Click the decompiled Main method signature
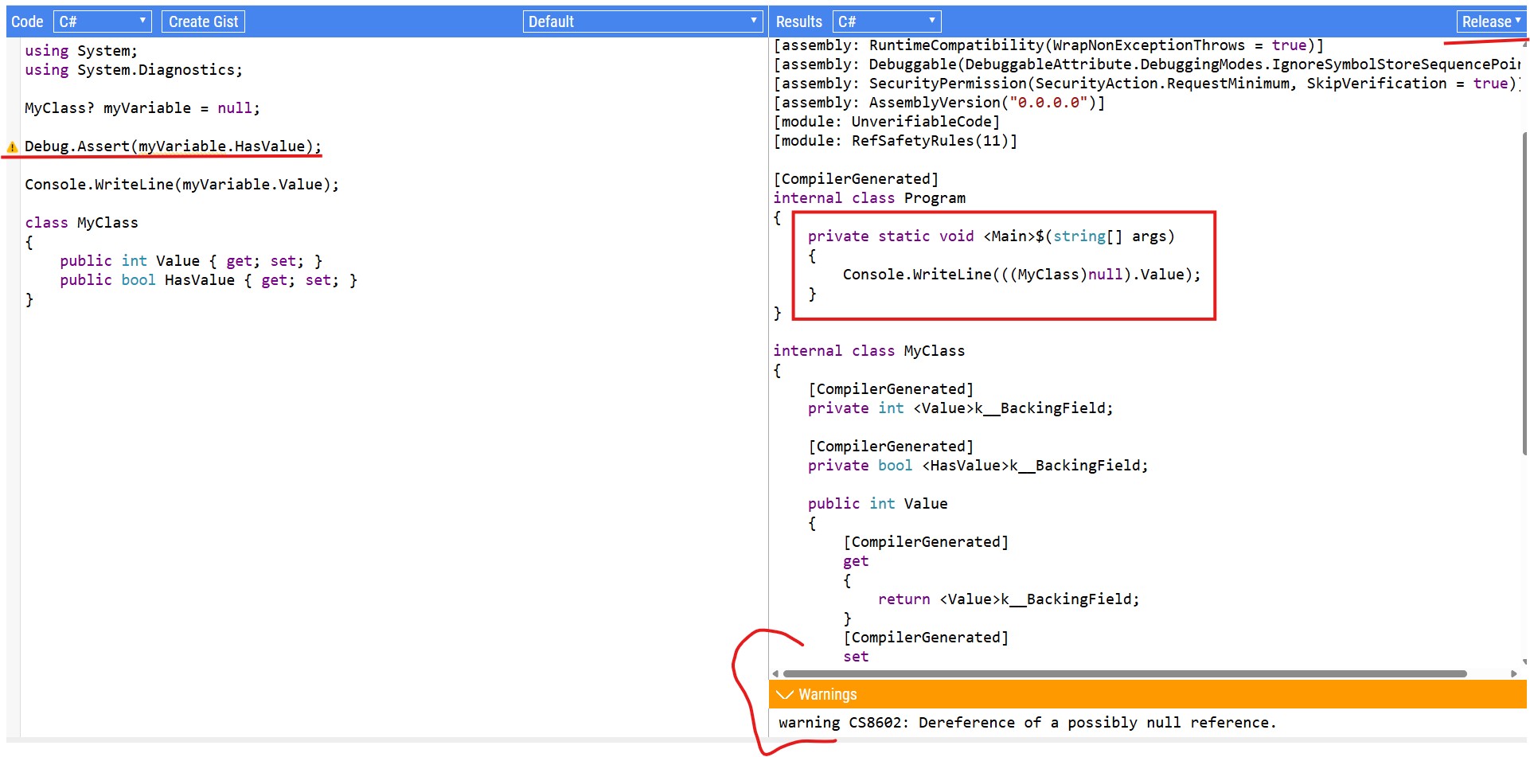 (991, 236)
